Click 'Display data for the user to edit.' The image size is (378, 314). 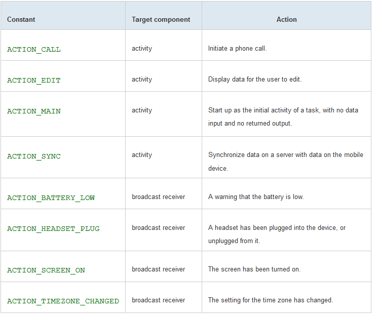[x=255, y=80]
